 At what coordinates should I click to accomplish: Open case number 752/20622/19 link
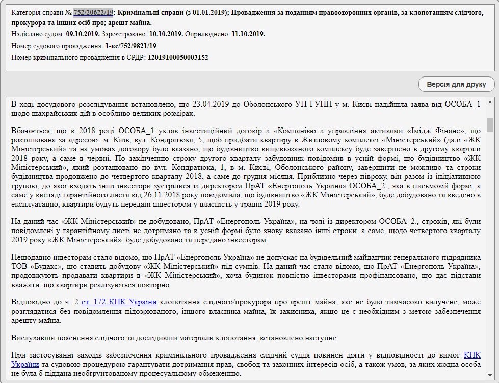coord(93,13)
